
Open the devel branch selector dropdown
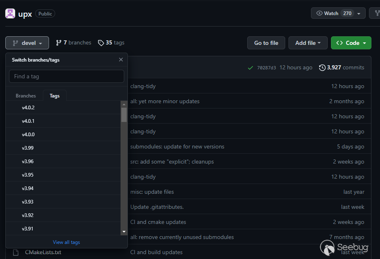coord(27,43)
